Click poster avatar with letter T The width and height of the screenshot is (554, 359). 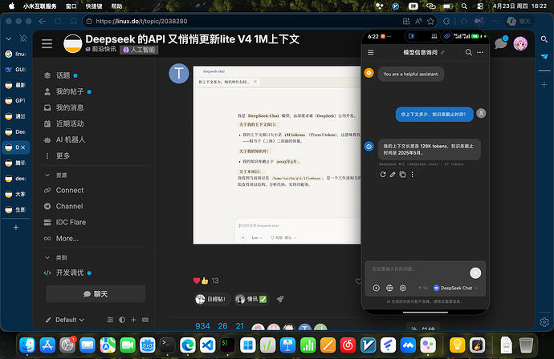[179, 74]
